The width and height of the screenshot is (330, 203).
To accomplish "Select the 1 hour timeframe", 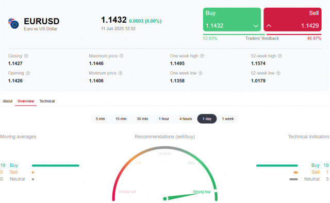I will tap(164, 119).
